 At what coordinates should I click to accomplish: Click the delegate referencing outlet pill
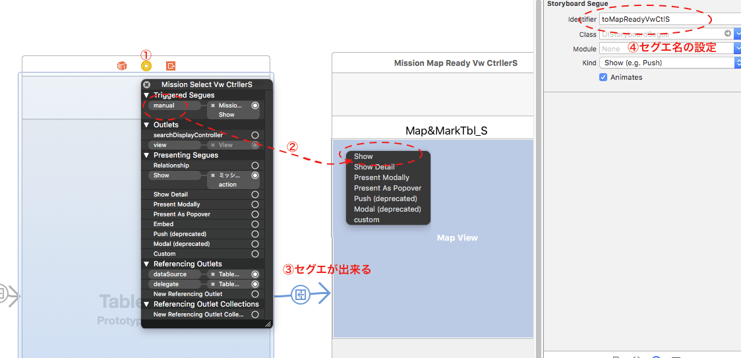tap(175, 284)
